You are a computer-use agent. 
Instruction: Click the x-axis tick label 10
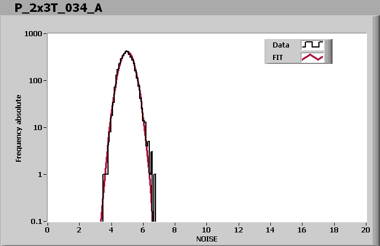[x=206, y=230]
